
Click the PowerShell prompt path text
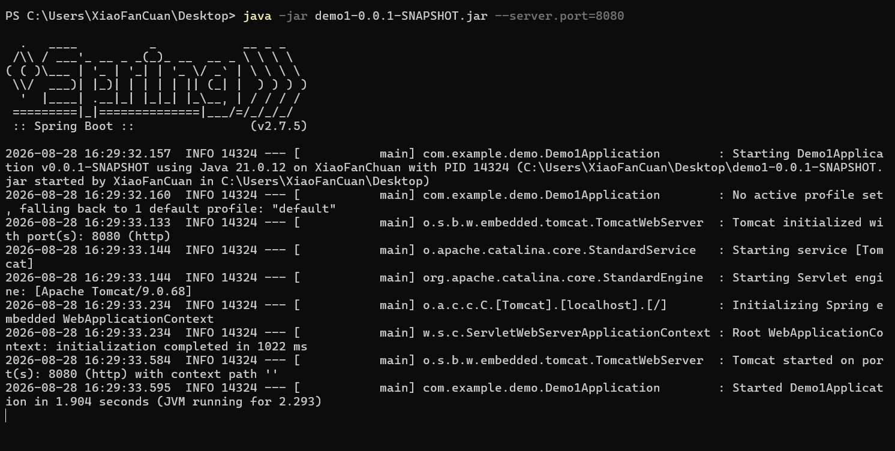click(x=120, y=16)
